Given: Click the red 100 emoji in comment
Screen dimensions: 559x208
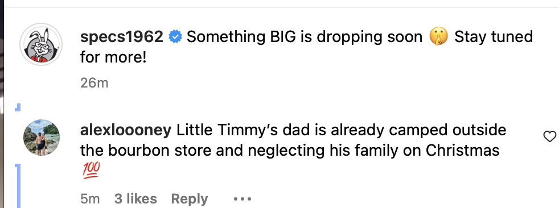Looking at the screenshot, I should [91, 170].
